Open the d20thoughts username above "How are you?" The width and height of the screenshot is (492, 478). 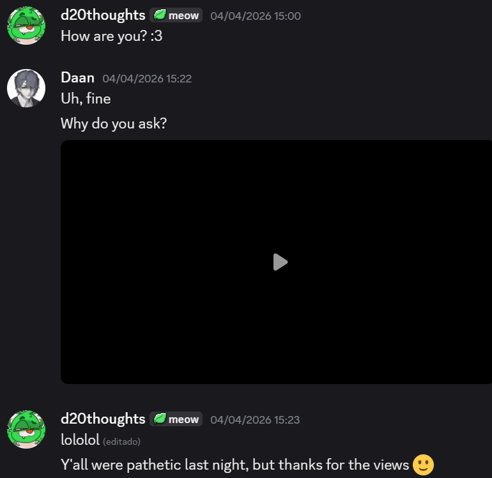click(103, 15)
